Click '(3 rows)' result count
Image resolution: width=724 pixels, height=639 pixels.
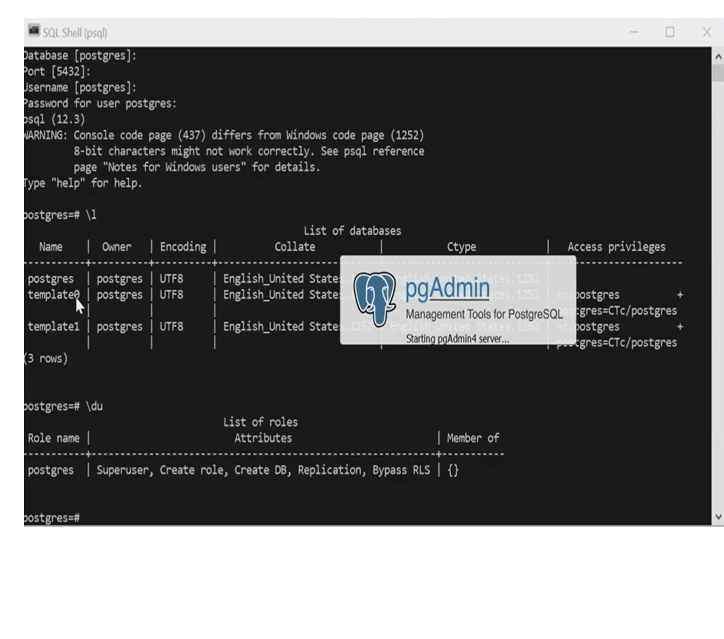[46, 358]
